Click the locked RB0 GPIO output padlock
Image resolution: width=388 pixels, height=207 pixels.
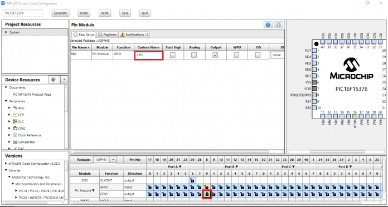(207, 194)
